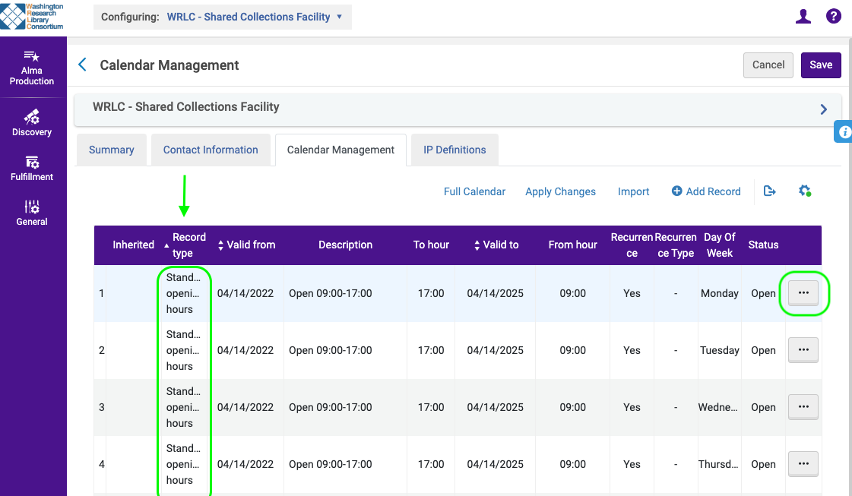Open row actions menu for Wednesday record
Screen dimensions: 852x496
tap(803, 407)
